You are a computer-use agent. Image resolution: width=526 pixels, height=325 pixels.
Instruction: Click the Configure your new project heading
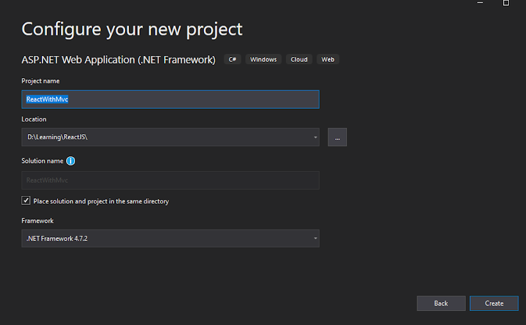132,29
